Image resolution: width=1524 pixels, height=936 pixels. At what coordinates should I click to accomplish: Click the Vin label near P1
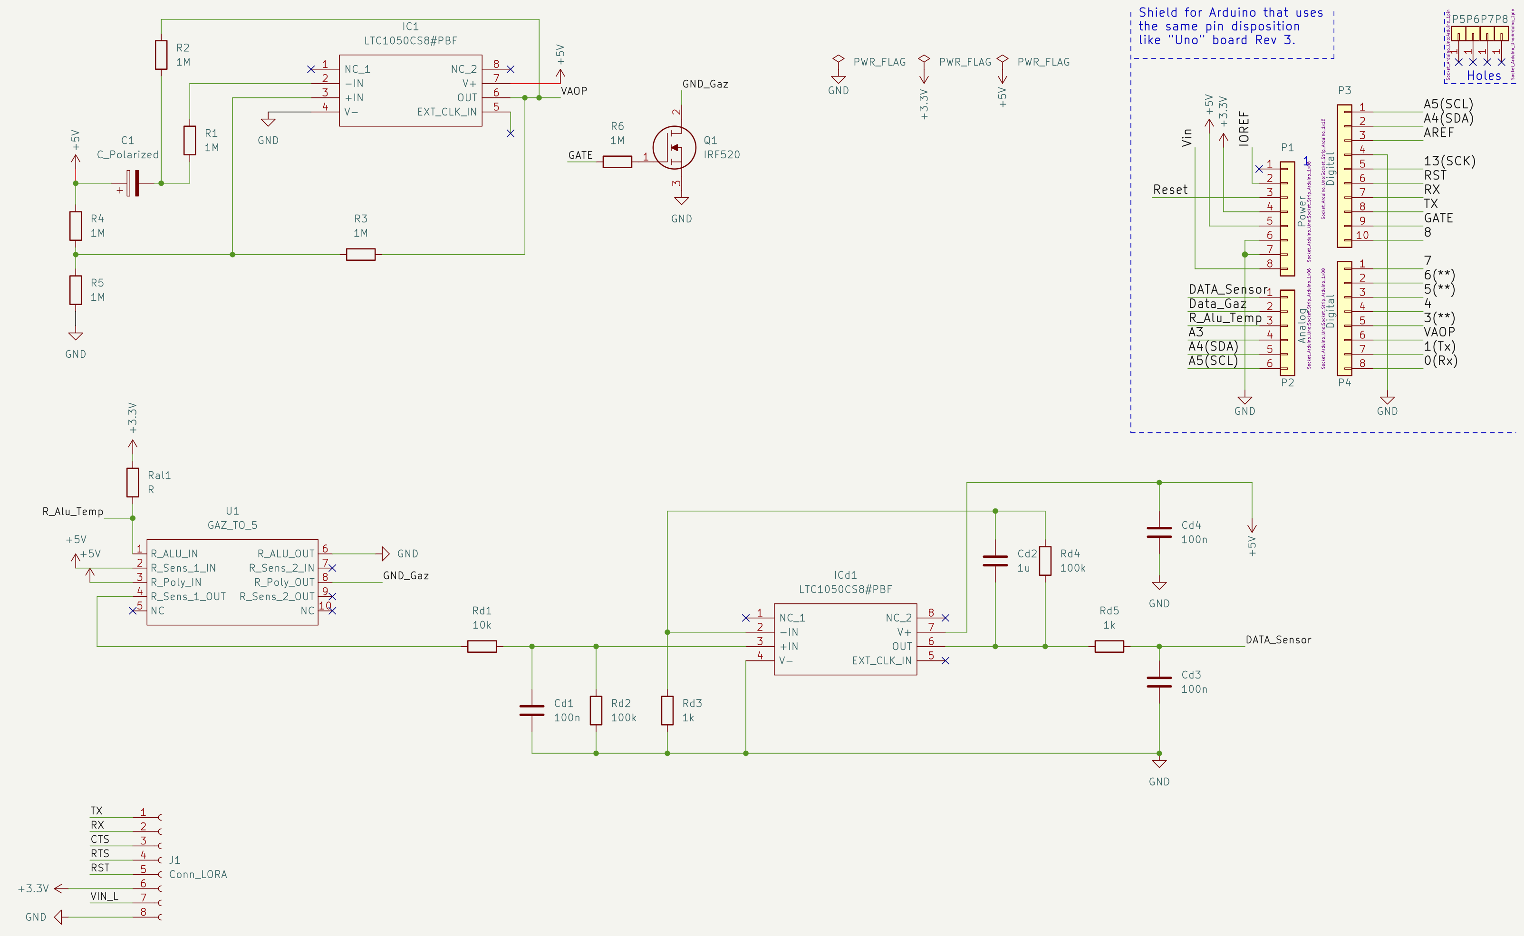[x=1187, y=137]
